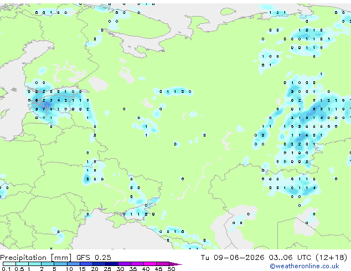Open the weatheronline.co.uk copyright link
351x271 pixels.
[x=304, y=266]
